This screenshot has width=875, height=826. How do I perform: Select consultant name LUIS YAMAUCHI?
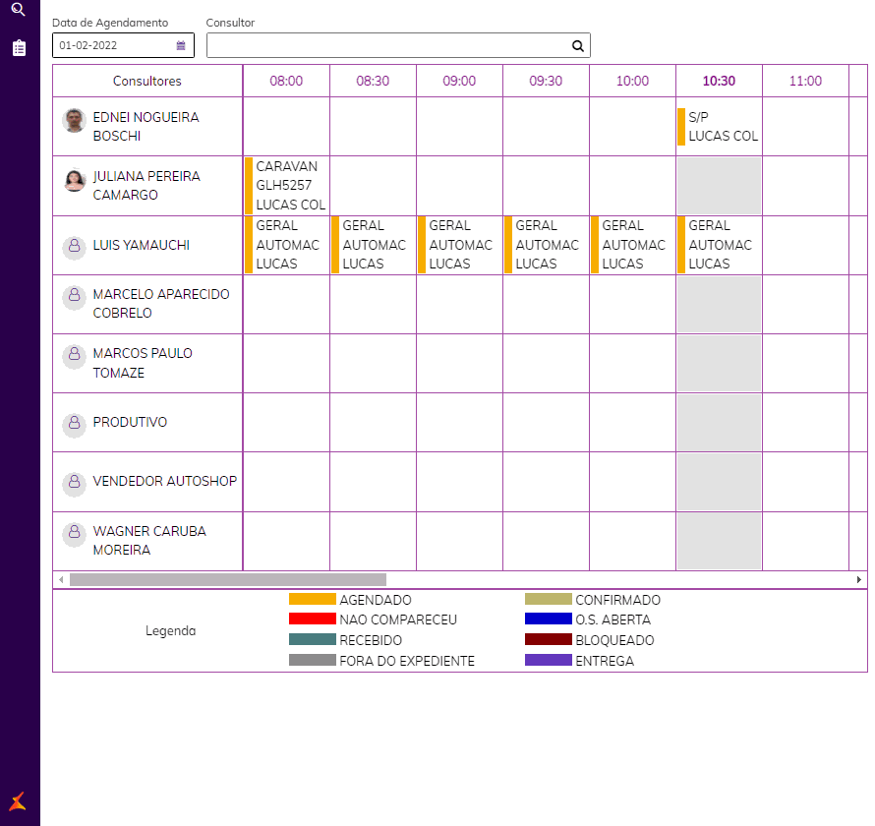[142, 246]
